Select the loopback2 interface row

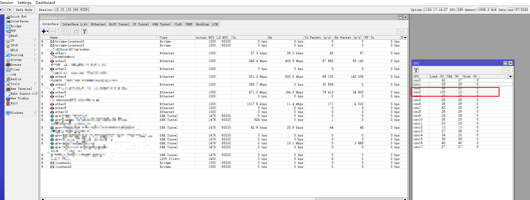(x=224, y=167)
